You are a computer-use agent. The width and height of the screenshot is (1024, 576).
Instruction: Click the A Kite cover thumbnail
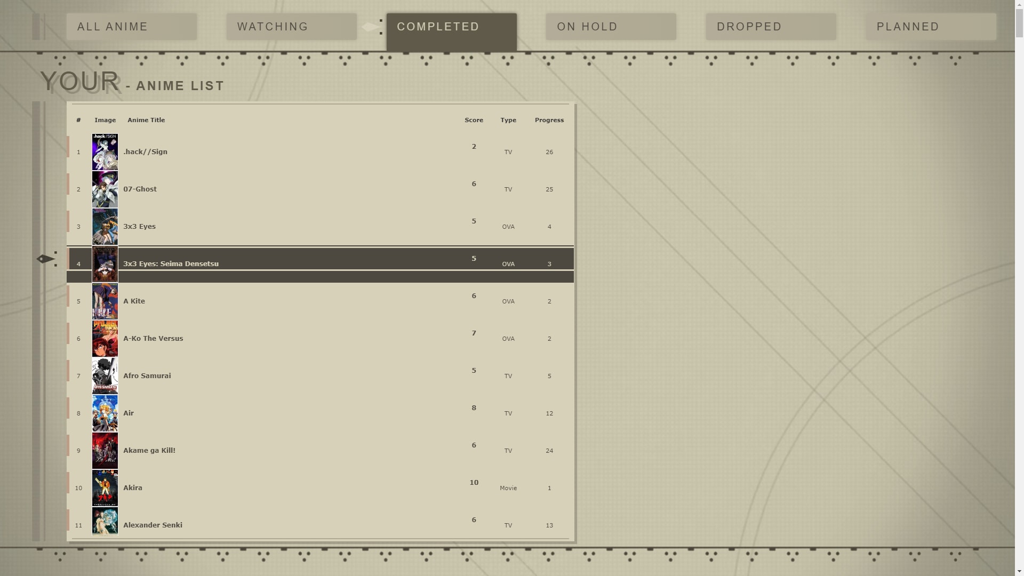(x=105, y=301)
